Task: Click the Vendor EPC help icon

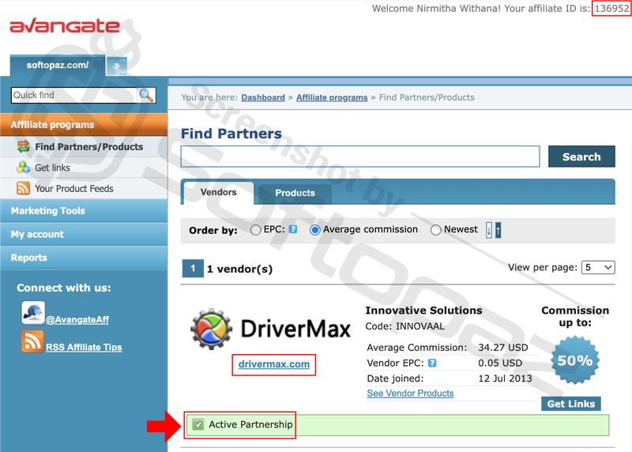Action: click(x=432, y=363)
